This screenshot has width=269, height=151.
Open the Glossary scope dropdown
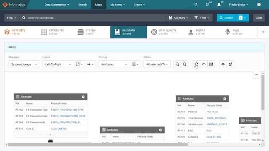coord(179,18)
